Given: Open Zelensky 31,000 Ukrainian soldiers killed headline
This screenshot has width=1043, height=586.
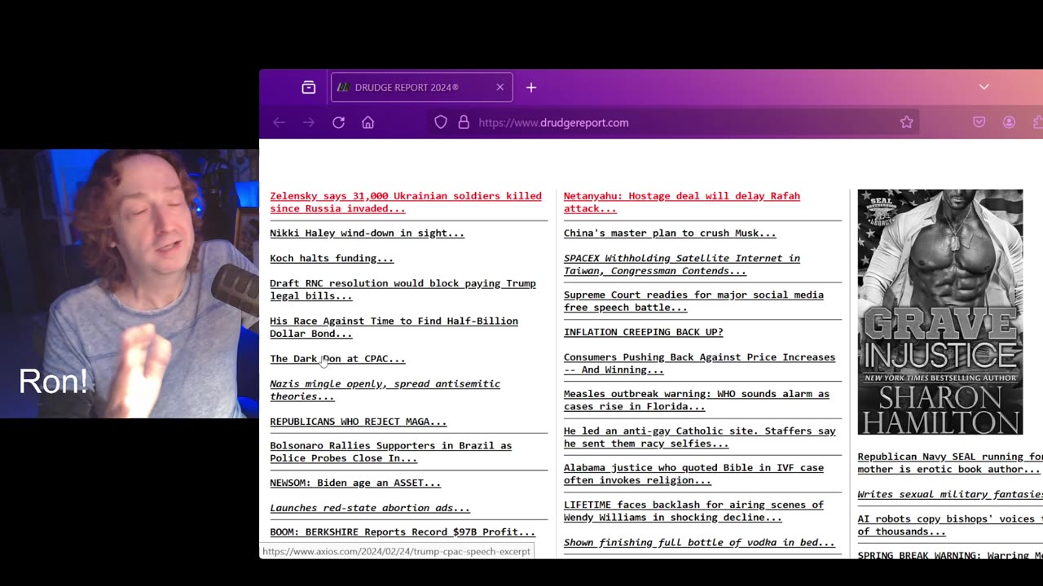Looking at the screenshot, I should pos(406,202).
